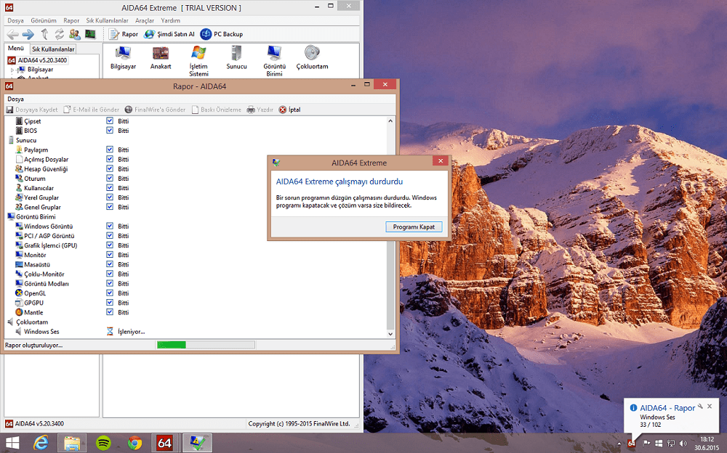The image size is (727, 453).
Task: Click the notification balloon wrench icon
Action: (700, 407)
